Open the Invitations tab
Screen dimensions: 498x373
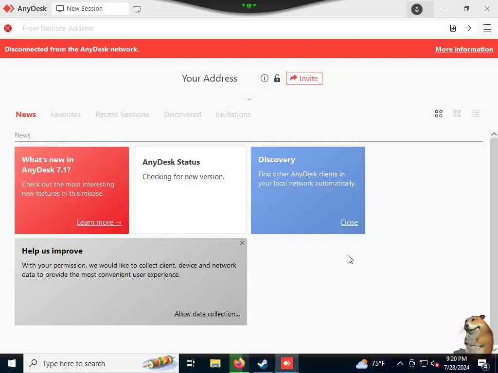click(x=233, y=114)
